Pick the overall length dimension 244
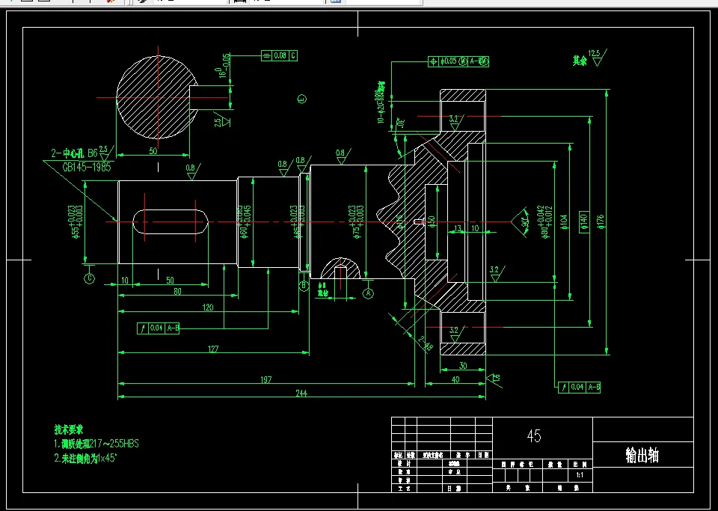 pyautogui.click(x=301, y=394)
